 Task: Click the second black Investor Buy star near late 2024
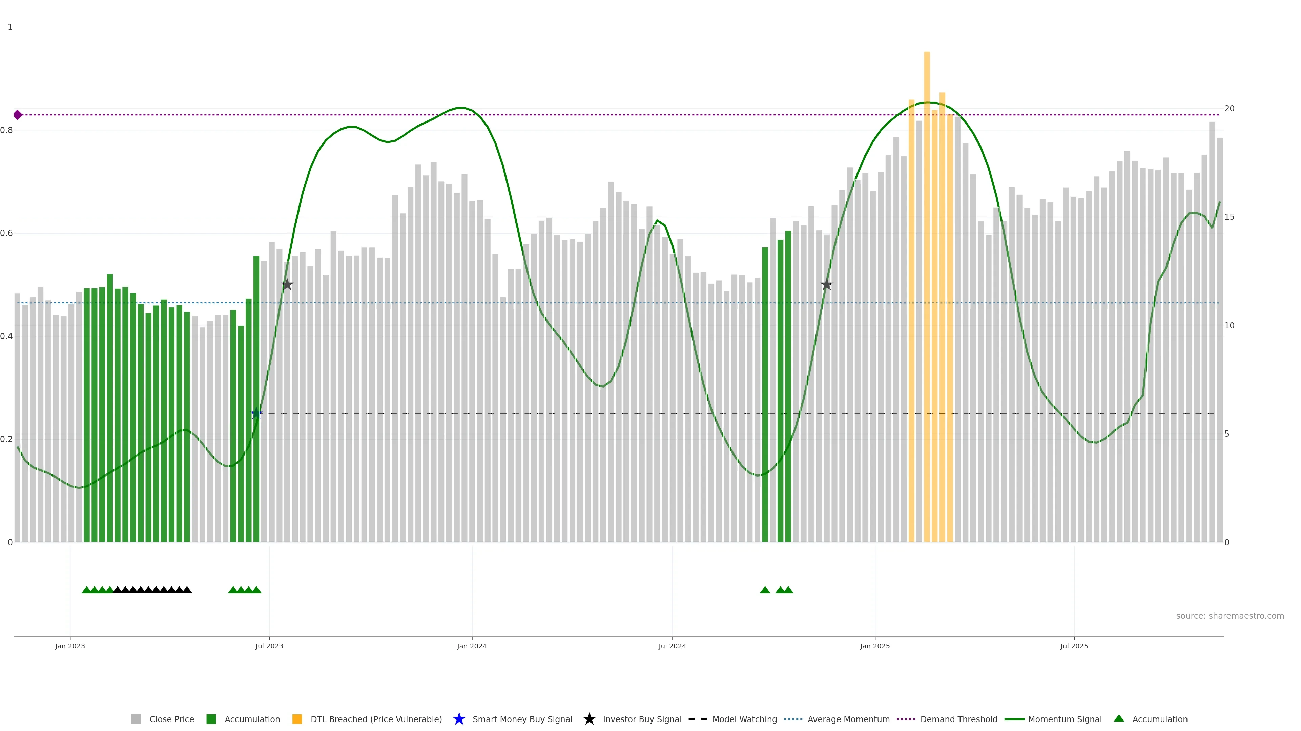[x=827, y=285]
